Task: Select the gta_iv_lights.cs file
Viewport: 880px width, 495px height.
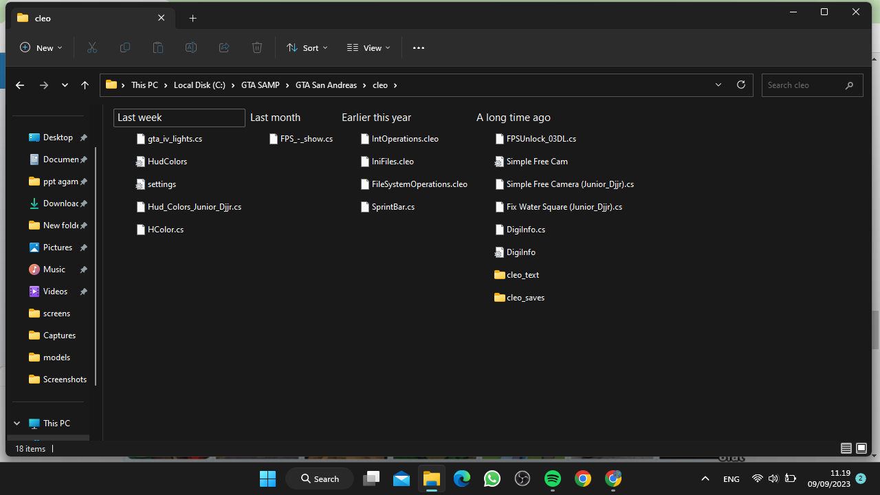Action: pyautogui.click(x=169, y=139)
